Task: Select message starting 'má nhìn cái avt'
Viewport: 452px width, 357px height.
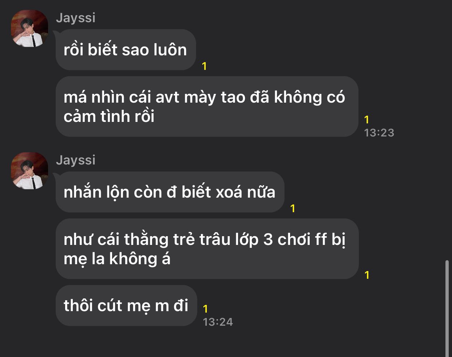Action: pos(207,107)
